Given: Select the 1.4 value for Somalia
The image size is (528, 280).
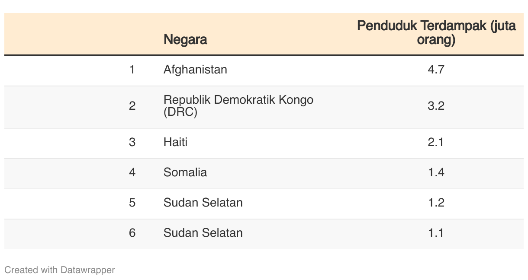Looking at the screenshot, I should (x=436, y=172).
